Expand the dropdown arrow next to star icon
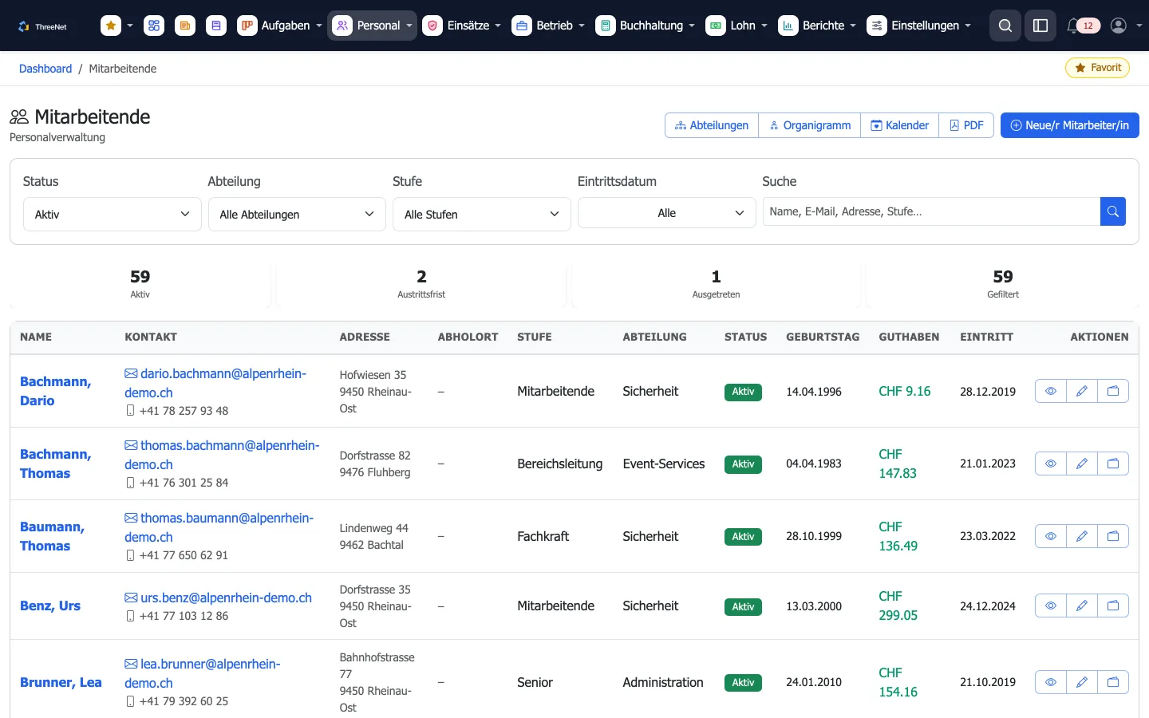 (130, 26)
